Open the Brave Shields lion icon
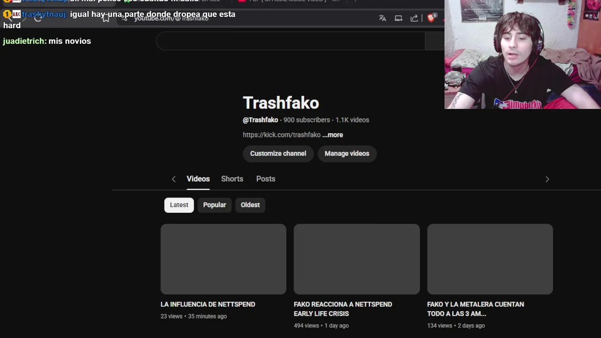 click(431, 18)
